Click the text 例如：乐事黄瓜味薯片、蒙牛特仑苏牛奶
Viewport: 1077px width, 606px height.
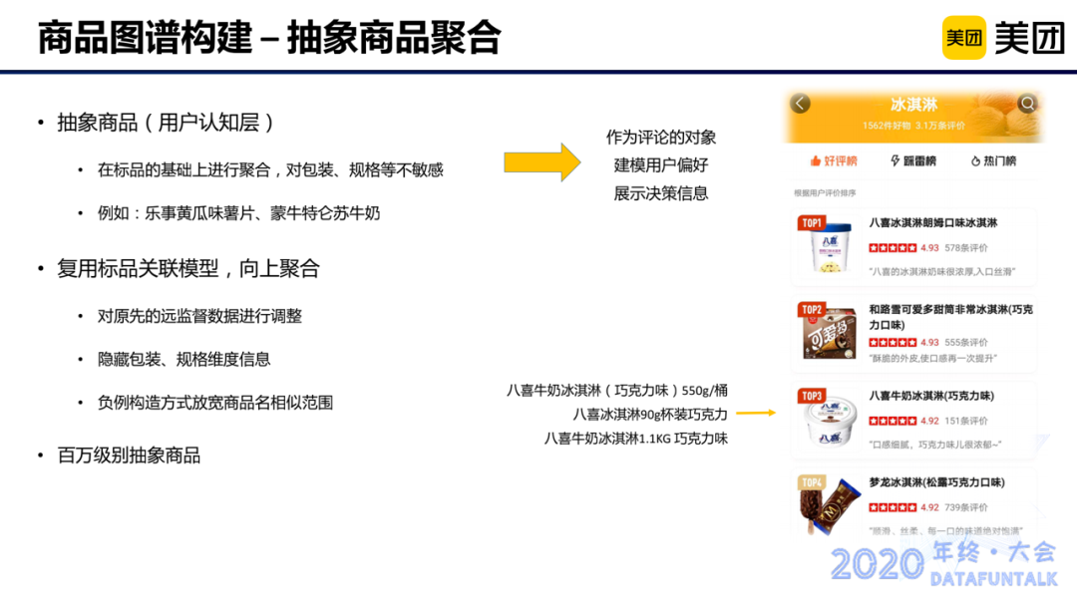pyautogui.click(x=238, y=213)
